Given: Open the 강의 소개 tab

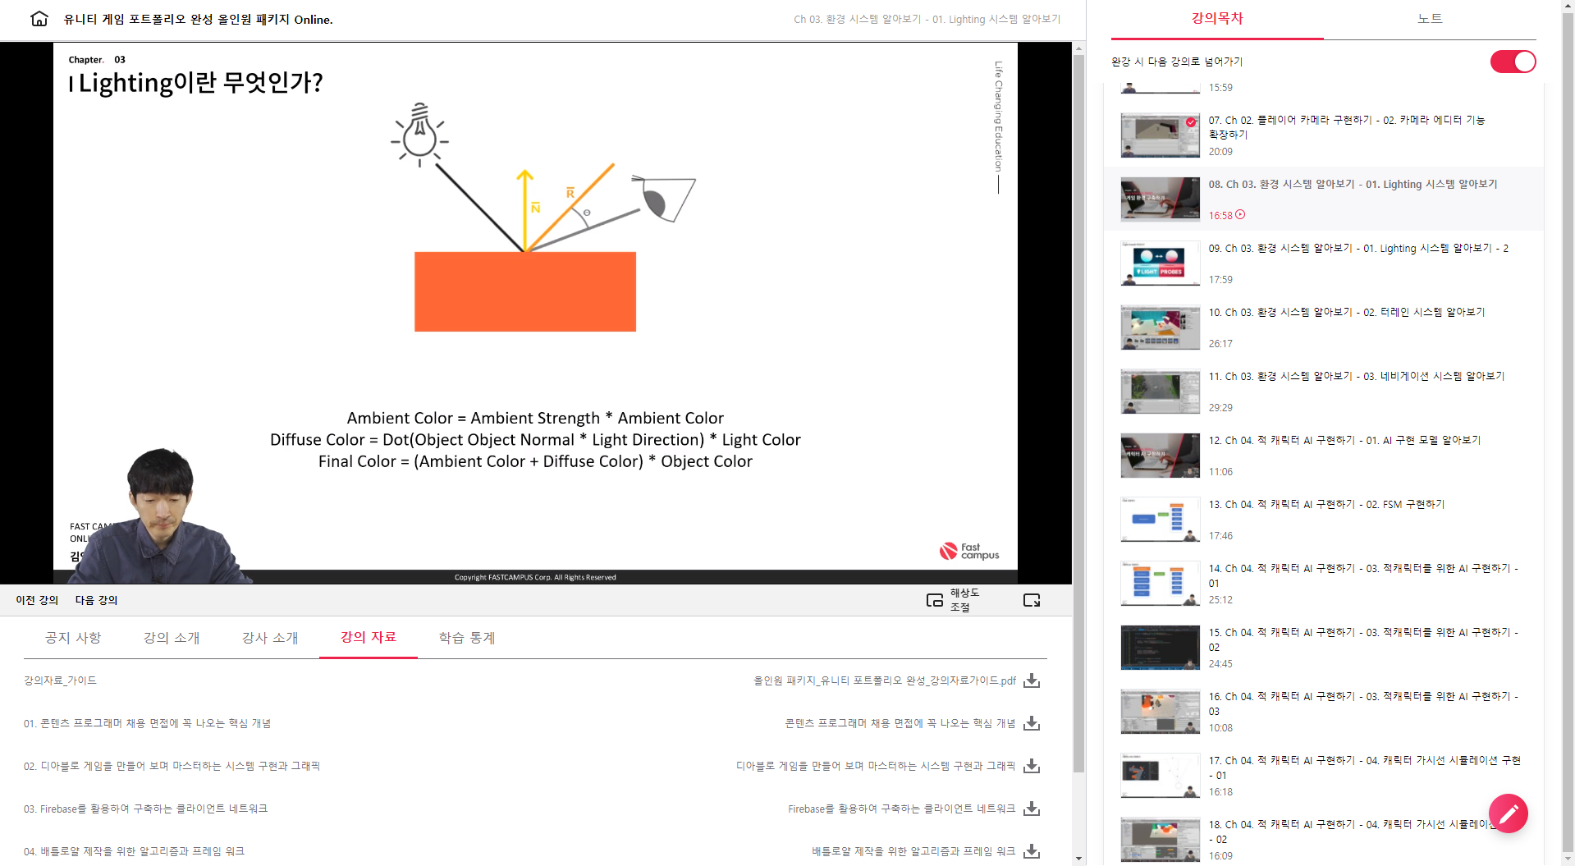Looking at the screenshot, I should pos(172,638).
